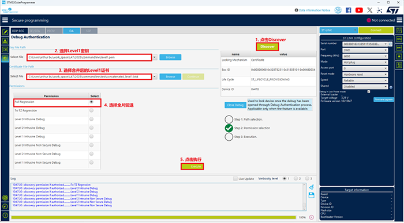Switch to the RDP REG tab
The width and height of the screenshot is (404, 223).
click(18, 31)
